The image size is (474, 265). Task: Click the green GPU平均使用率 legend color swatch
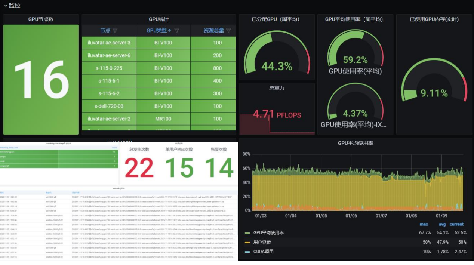coord(247,233)
